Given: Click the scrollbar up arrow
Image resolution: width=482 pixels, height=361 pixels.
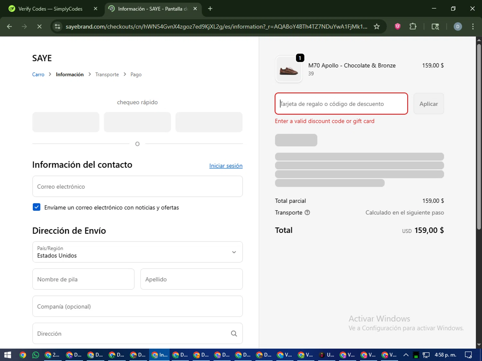Looking at the screenshot, I should [x=479, y=40].
